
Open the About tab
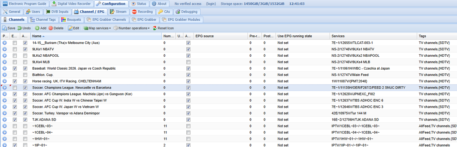click(159, 4)
